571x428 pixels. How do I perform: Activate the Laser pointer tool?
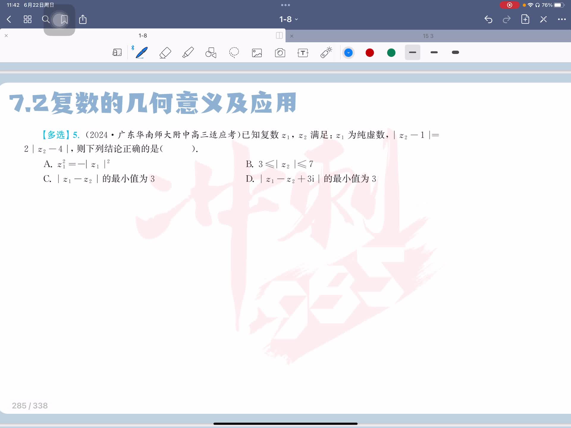[326, 53]
